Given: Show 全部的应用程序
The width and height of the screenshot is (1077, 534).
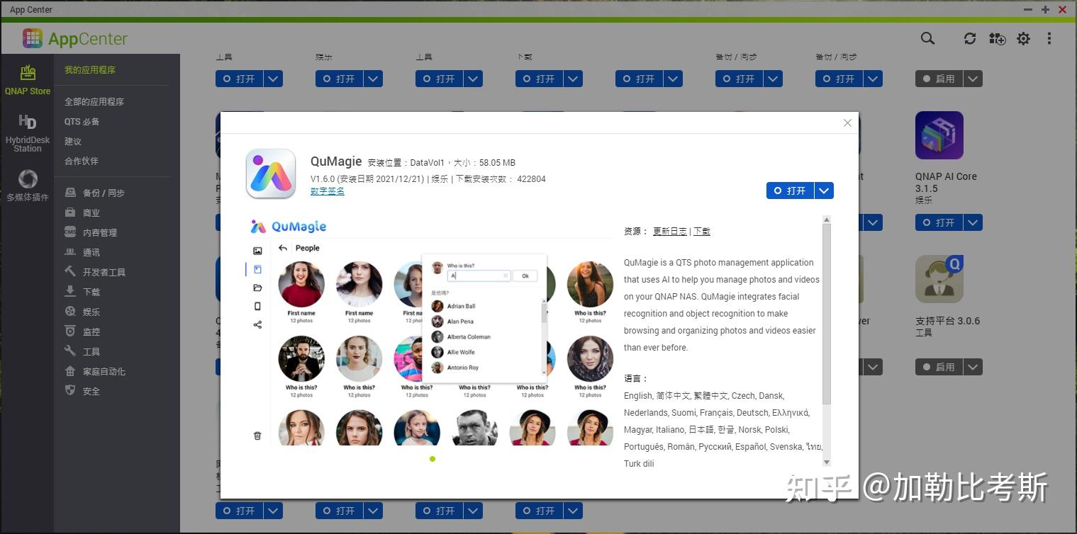Looking at the screenshot, I should [94, 102].
